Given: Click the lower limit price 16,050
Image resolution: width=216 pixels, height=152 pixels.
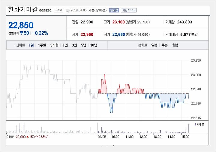Looking at the screenshot, I should [143, 34].
